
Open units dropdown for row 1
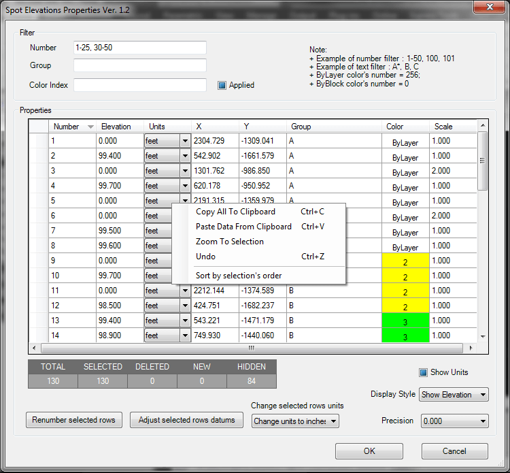(x=185, y=141)
